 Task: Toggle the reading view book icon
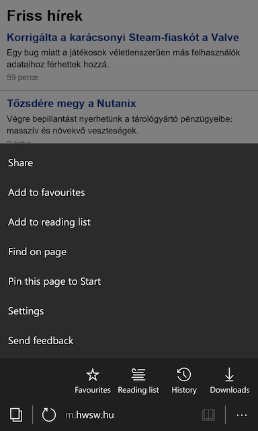208,415
